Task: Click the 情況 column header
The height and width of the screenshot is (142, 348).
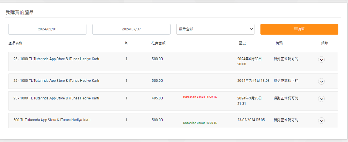Action: 279,43
